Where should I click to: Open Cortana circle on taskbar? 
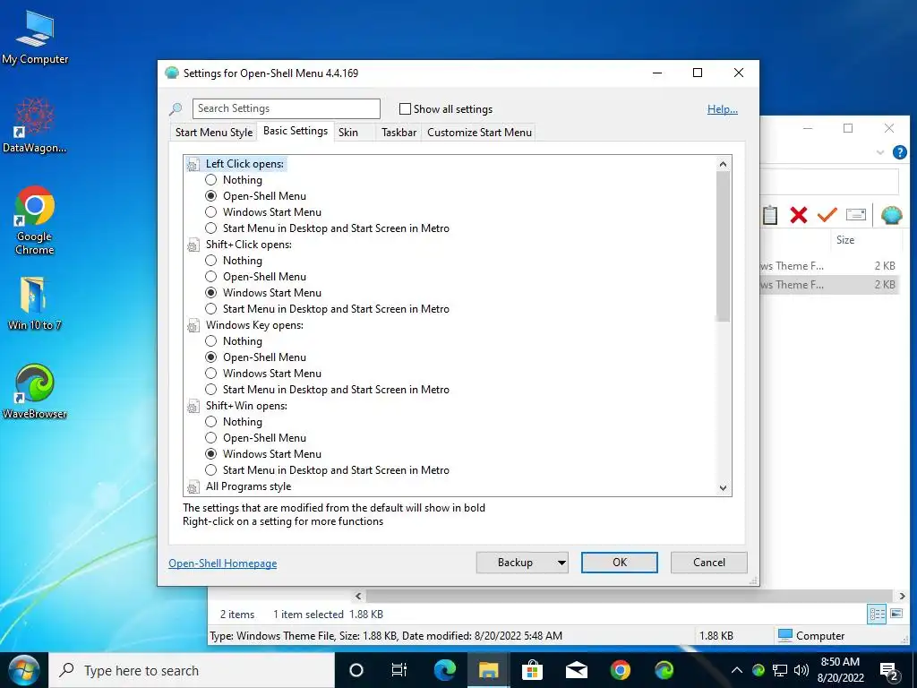tap(356, 670)
